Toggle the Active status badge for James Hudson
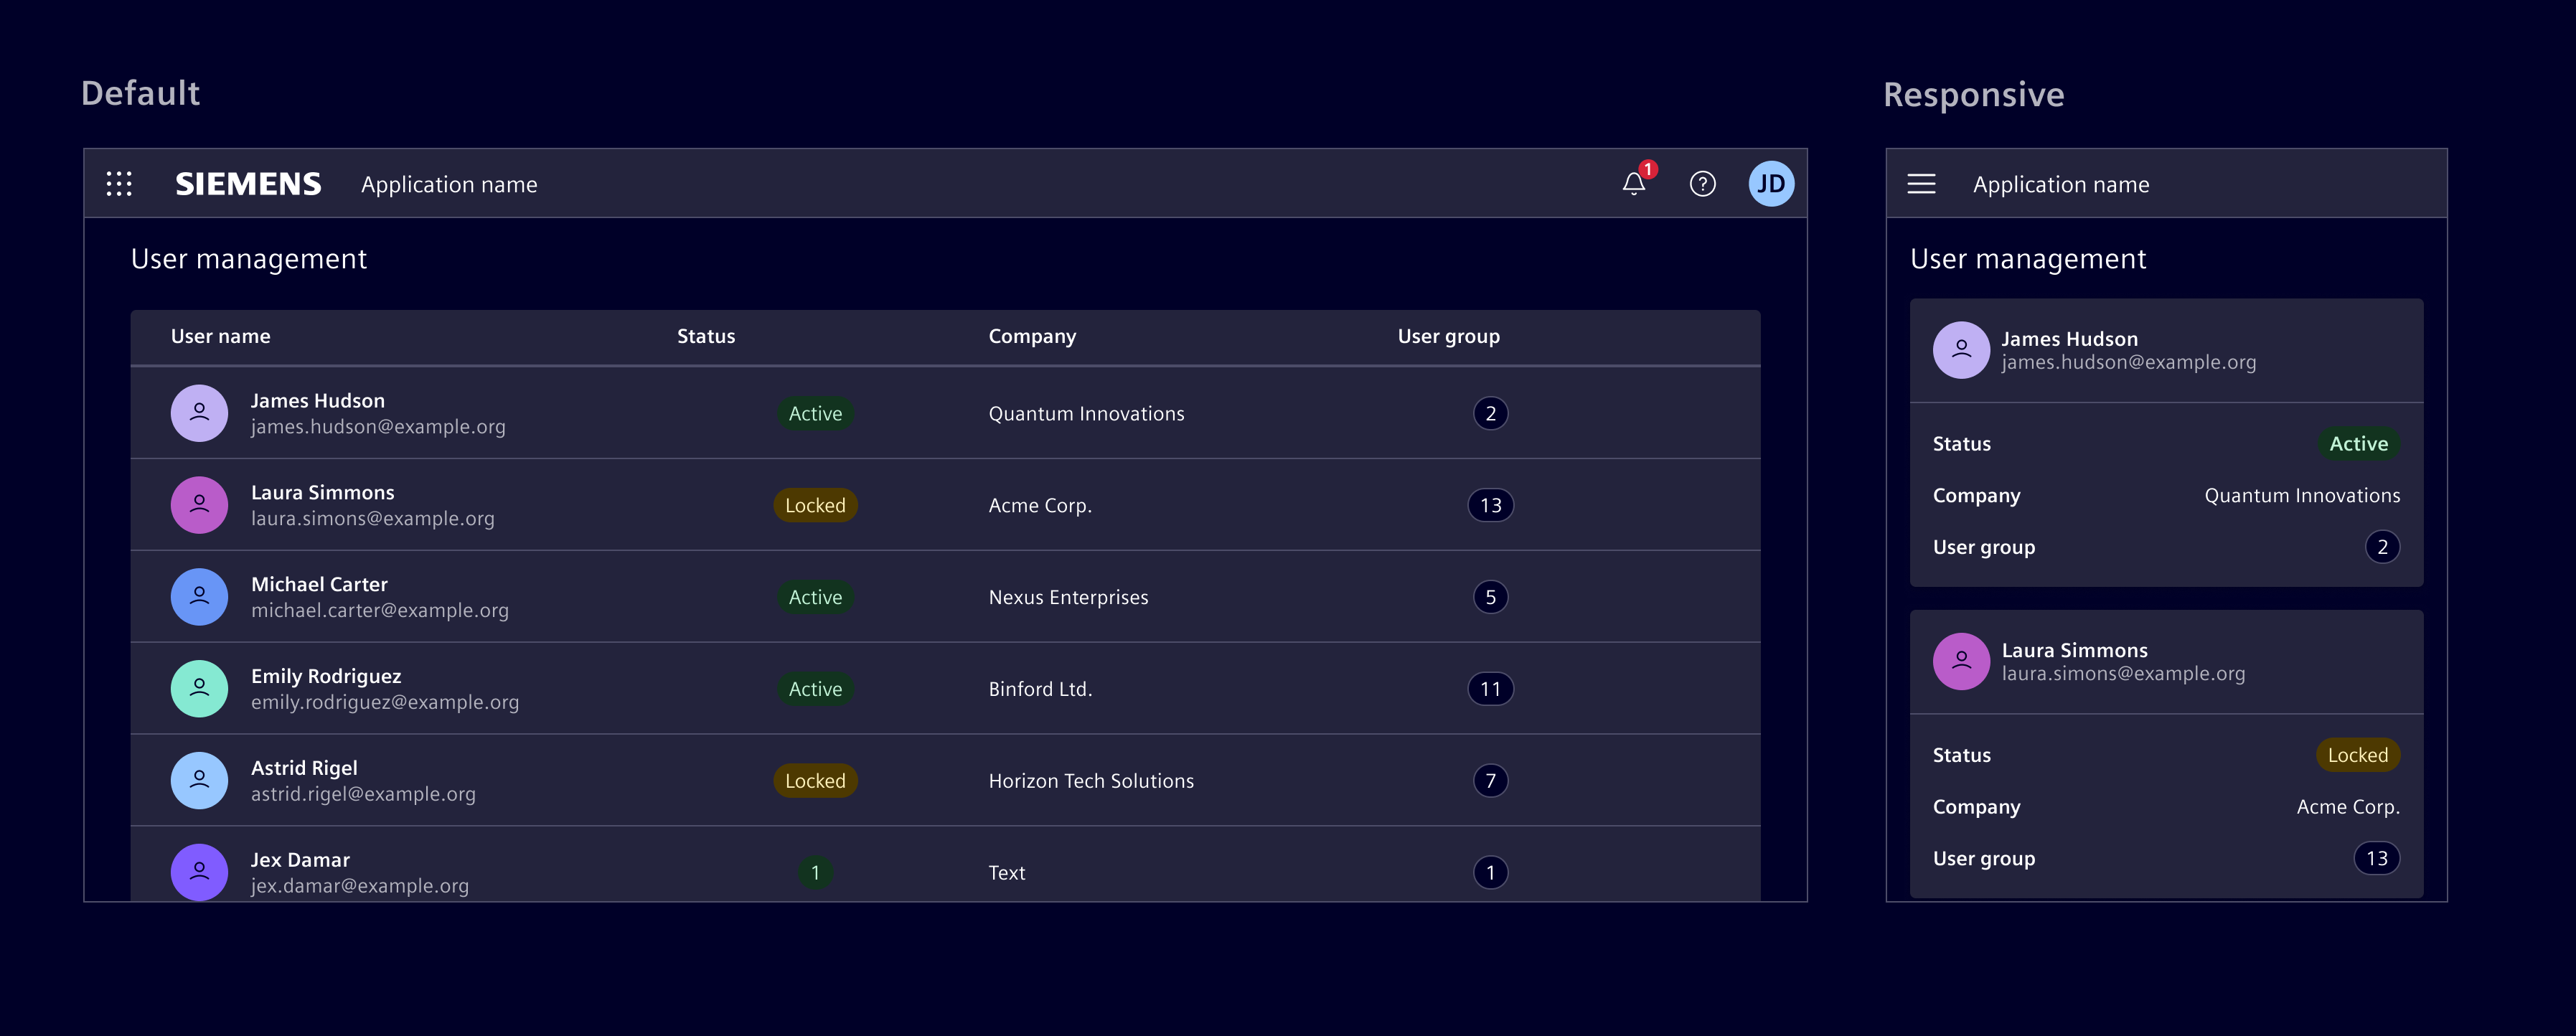The image size is (2576, 1036). 815,413
